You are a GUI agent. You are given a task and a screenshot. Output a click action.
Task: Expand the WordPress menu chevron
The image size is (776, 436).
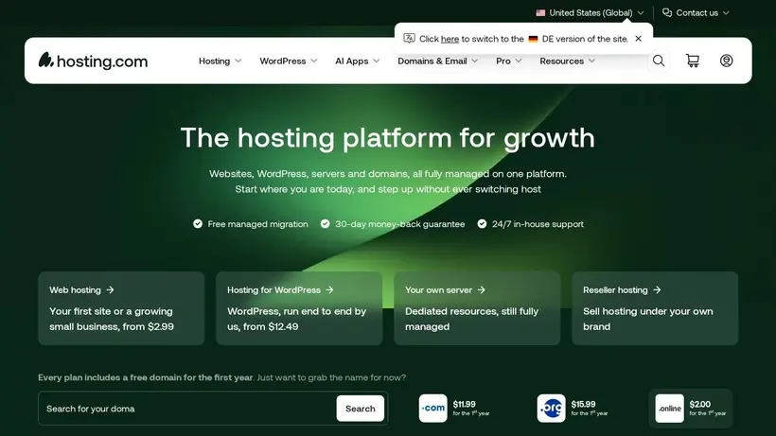click(314, 61)
